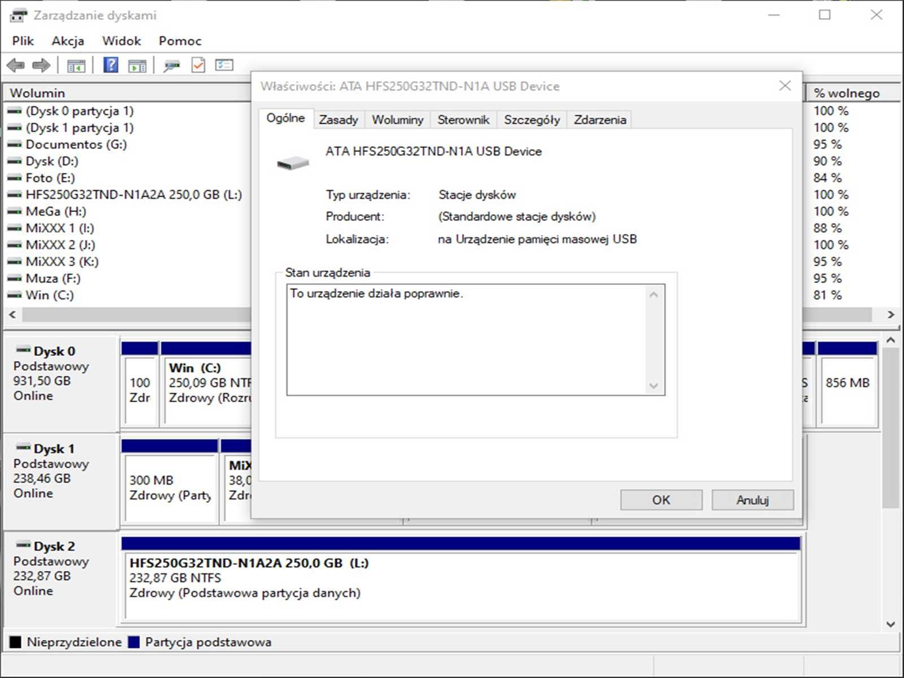This screenshot has width=904, height=678.
Task: Click the volume list left scroll arrow
Action: point(12,315)
